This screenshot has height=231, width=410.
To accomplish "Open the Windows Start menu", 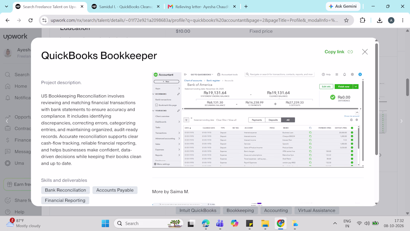I will point(105,224).
